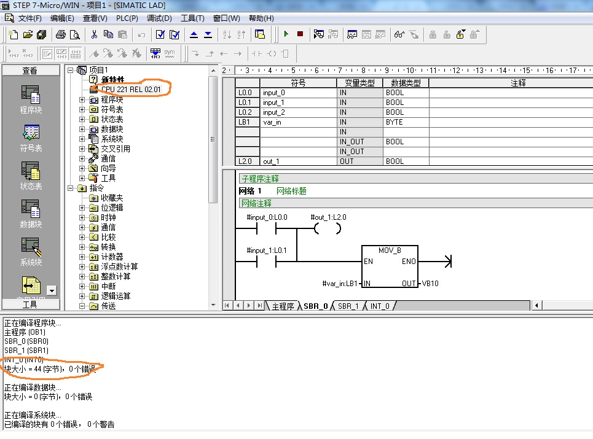Click the var_in symbol table cell
Viewport: 593px width, 439px height.
pos(298,122)
